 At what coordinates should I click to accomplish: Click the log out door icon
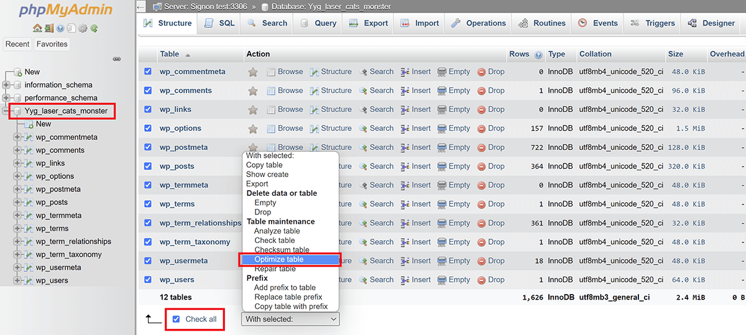[48, 28]
